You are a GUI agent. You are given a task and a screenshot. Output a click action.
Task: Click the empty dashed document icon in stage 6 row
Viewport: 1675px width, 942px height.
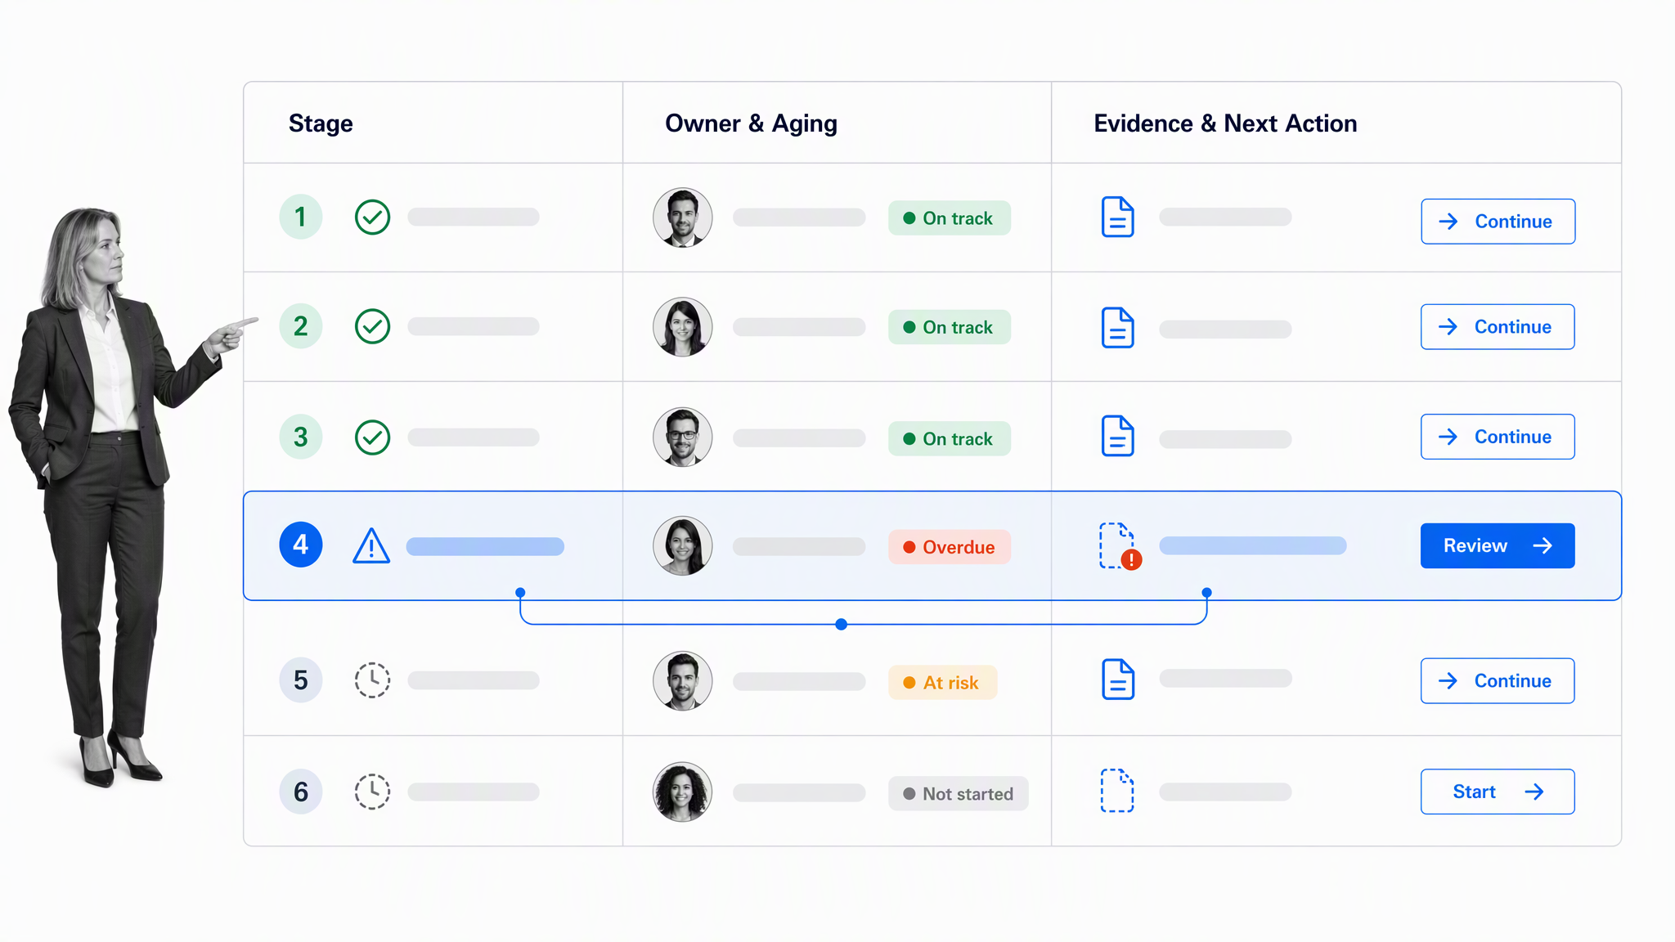tap(1117, 791)
